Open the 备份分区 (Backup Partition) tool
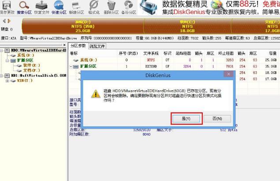 [x=128, y=6]
